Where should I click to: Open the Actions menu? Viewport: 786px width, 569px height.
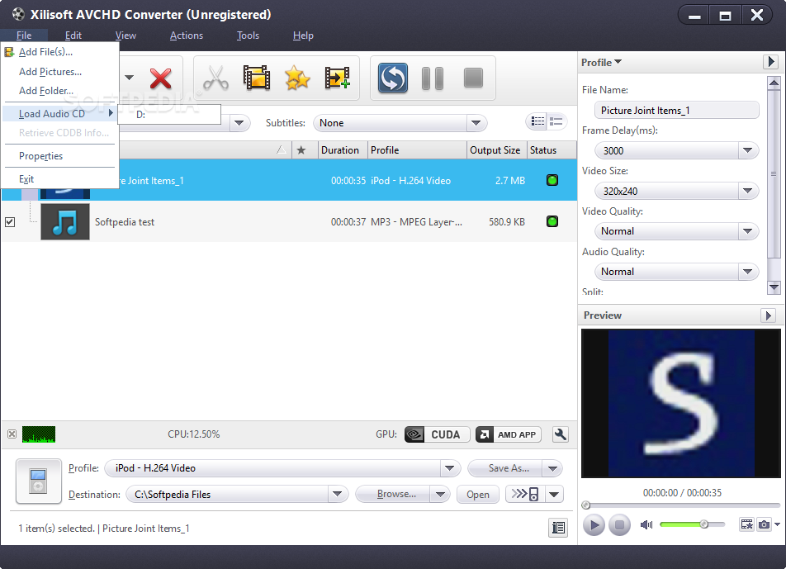click(x=187, y=36)
